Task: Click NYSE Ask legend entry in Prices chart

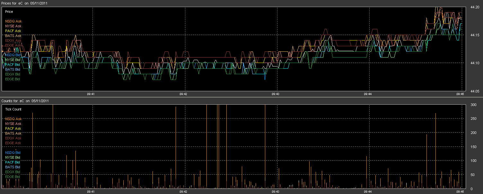Action: 13,26
